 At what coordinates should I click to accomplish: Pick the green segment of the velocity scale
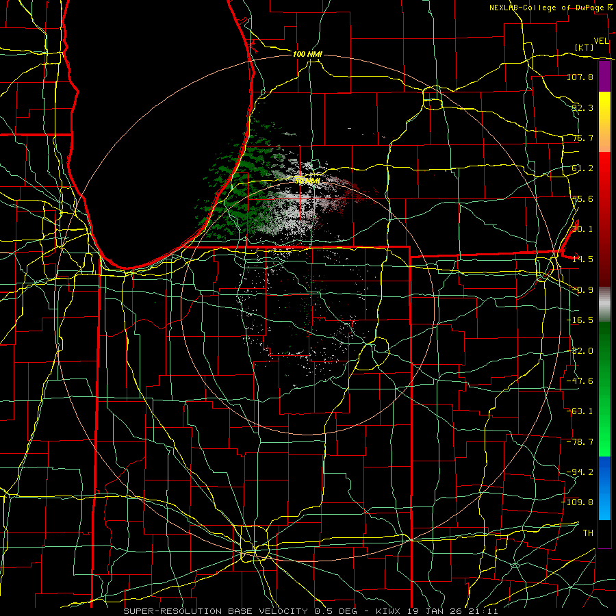point(604,389)
